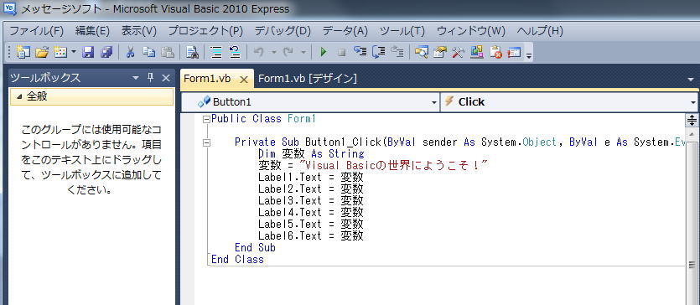The image size is (700, 305).
Task: Open the Toolbox using the hammer-wrench icon
Action: tap(459, 53)
